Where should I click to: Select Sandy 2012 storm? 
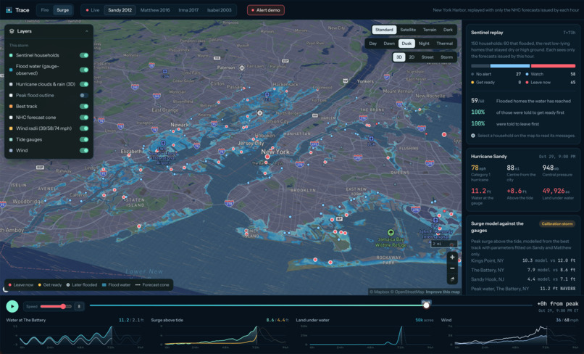coord(120,10)
